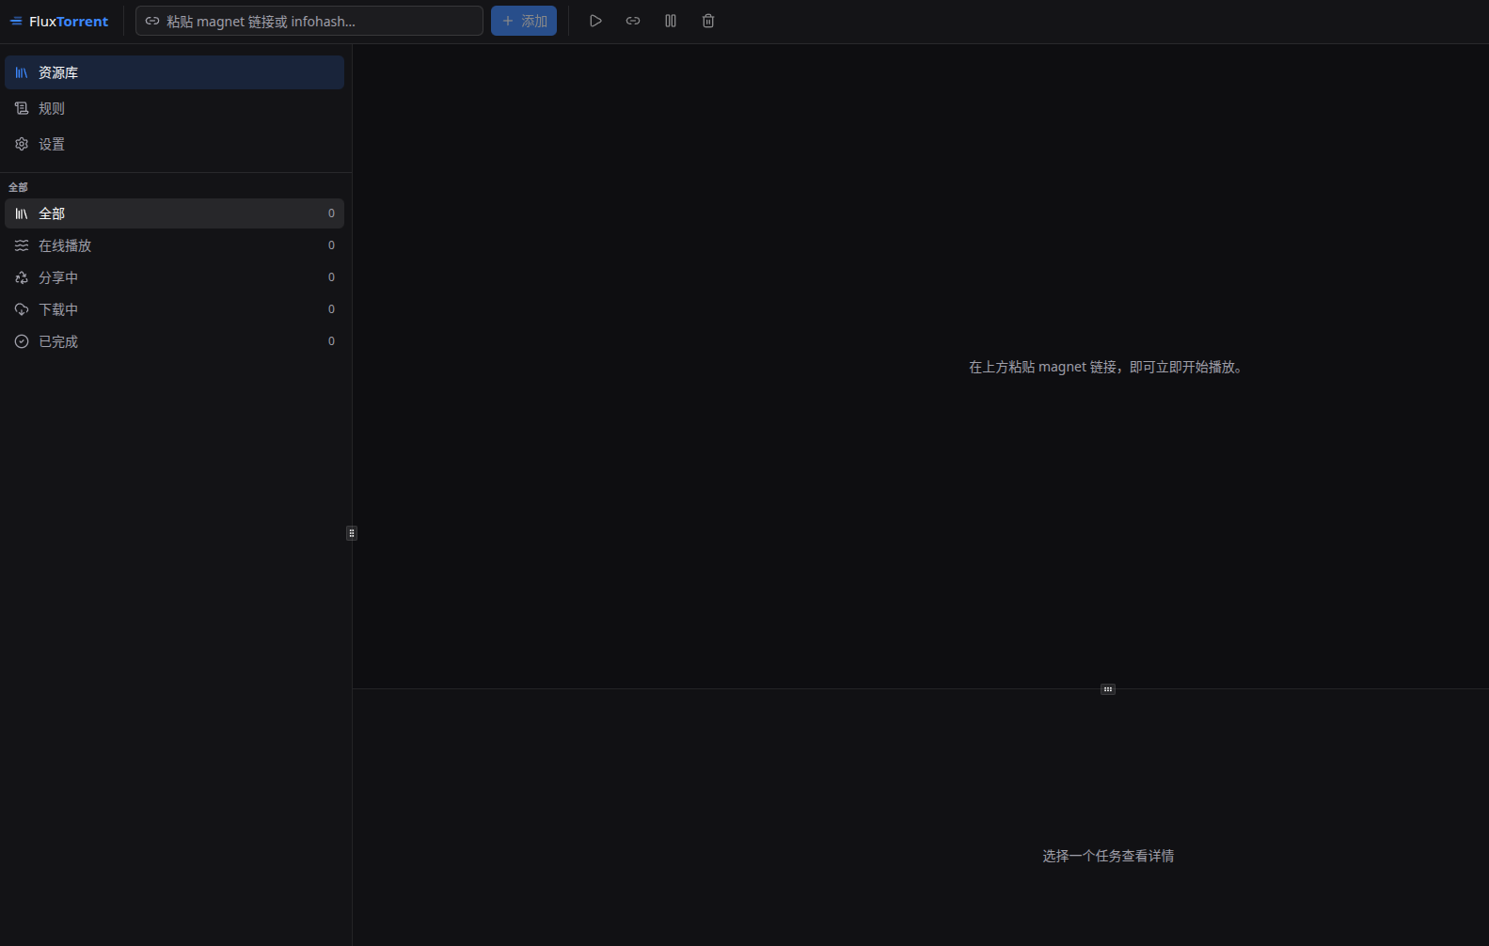Click the cloud download icon beside 下载中
Screen dimensions: 1489x946
22,309
